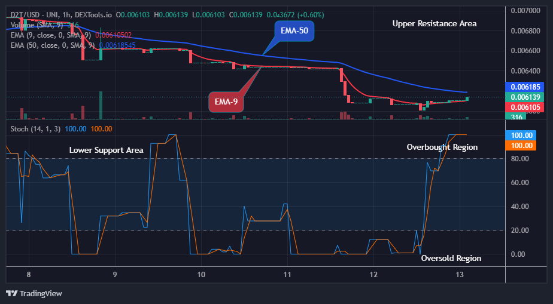
Task: Click the TradingView logo
Action: (34, 293)
